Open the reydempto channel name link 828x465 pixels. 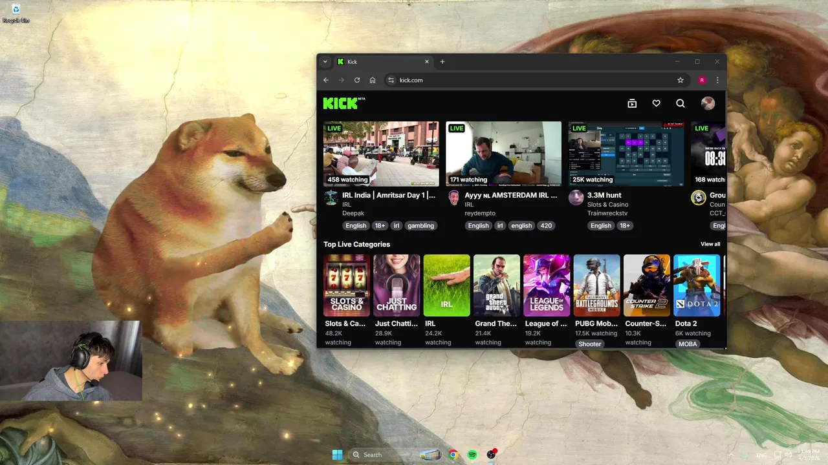click(x=480, y=213)
